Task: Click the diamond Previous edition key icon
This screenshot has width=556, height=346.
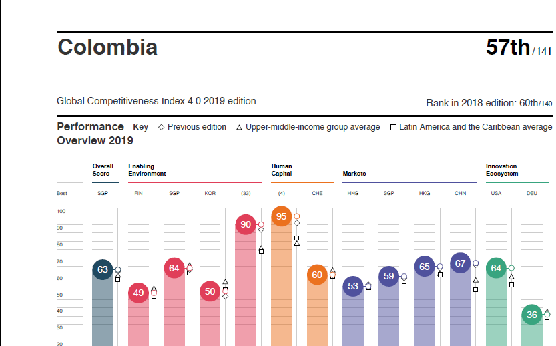Action: (162, 127)
